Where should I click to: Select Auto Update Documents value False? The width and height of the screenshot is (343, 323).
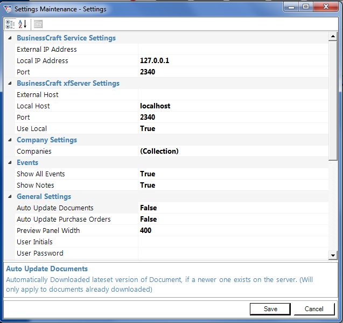tap(233, 208)
